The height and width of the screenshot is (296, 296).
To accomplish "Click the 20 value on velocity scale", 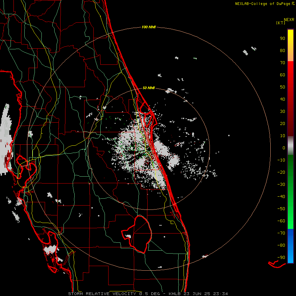I will [x=283, y=124].
